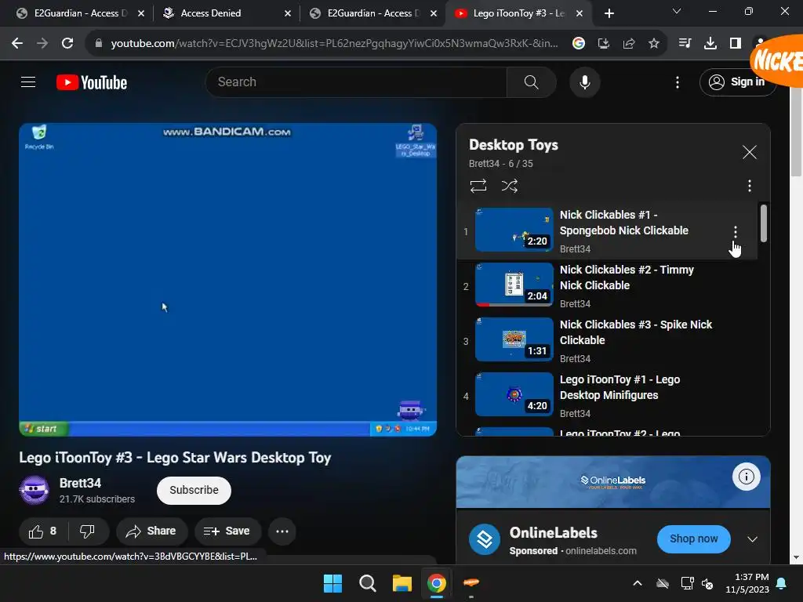Click the search magnifier button
Viewport: 803px width, 602px height.
[531, 82]
